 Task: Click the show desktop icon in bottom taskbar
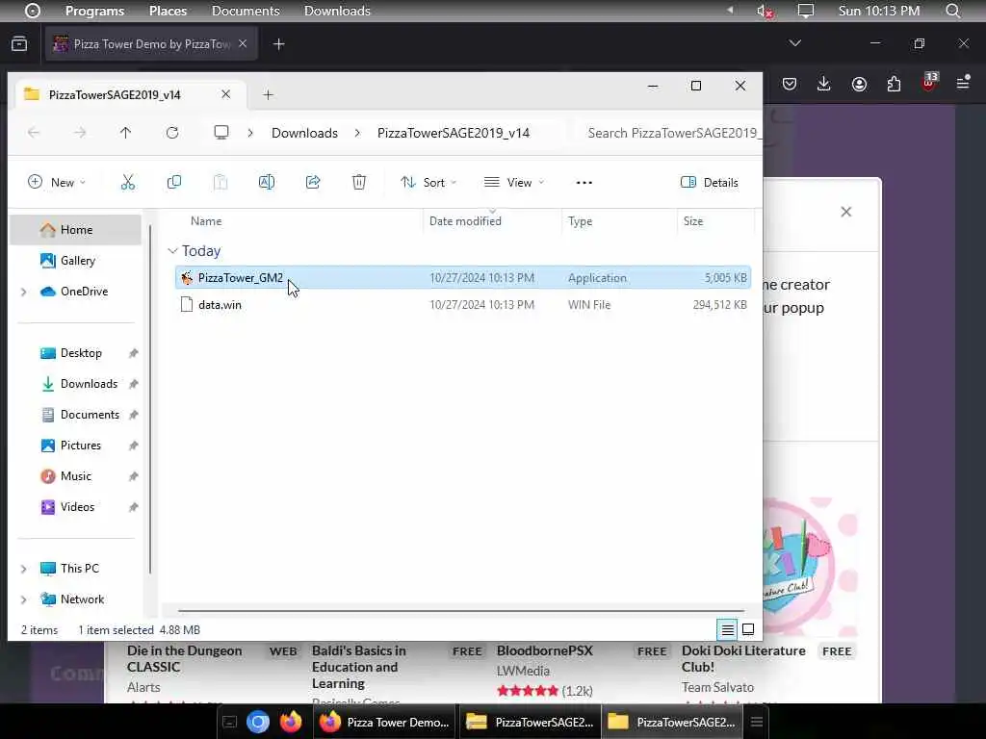pyautogui.click(x=229, y=722)
